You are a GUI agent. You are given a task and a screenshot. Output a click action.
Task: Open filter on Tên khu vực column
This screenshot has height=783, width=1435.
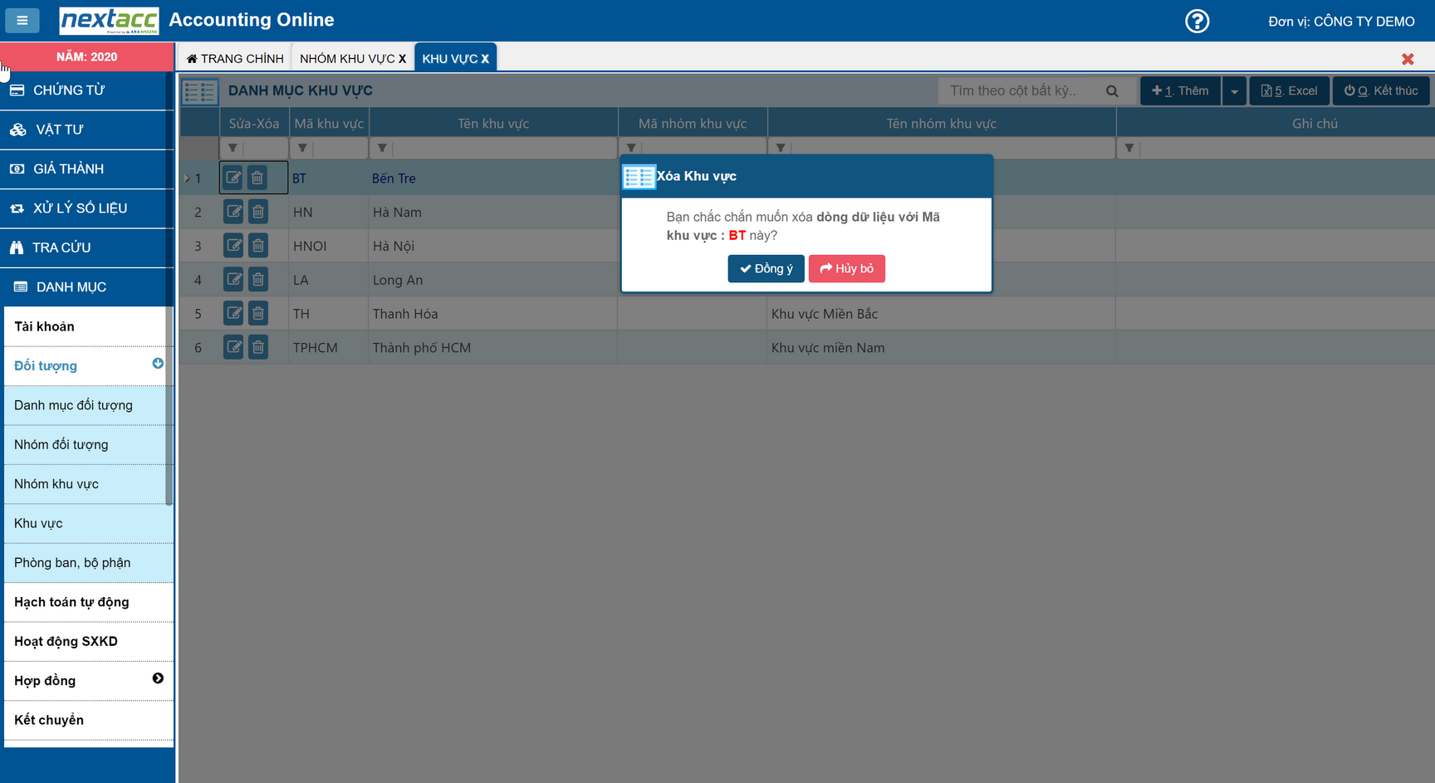coord(382,148)
